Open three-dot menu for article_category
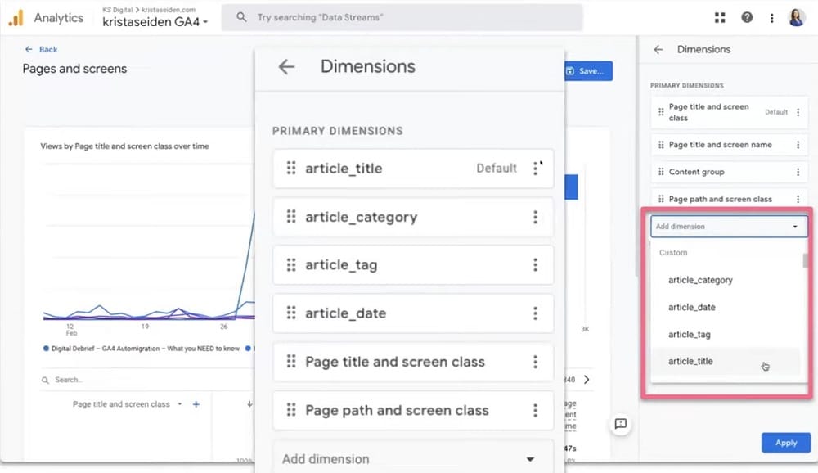 click(x=535, y=217)
